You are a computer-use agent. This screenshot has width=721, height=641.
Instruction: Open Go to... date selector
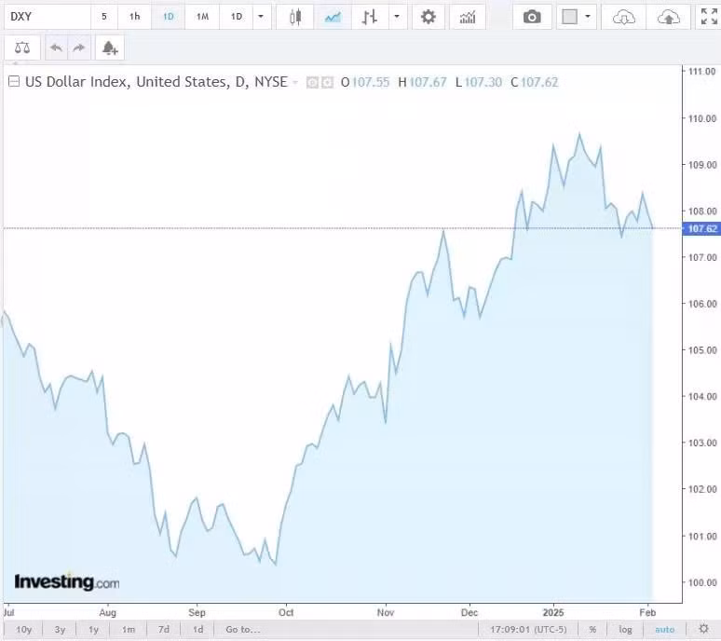click(243, 630)
